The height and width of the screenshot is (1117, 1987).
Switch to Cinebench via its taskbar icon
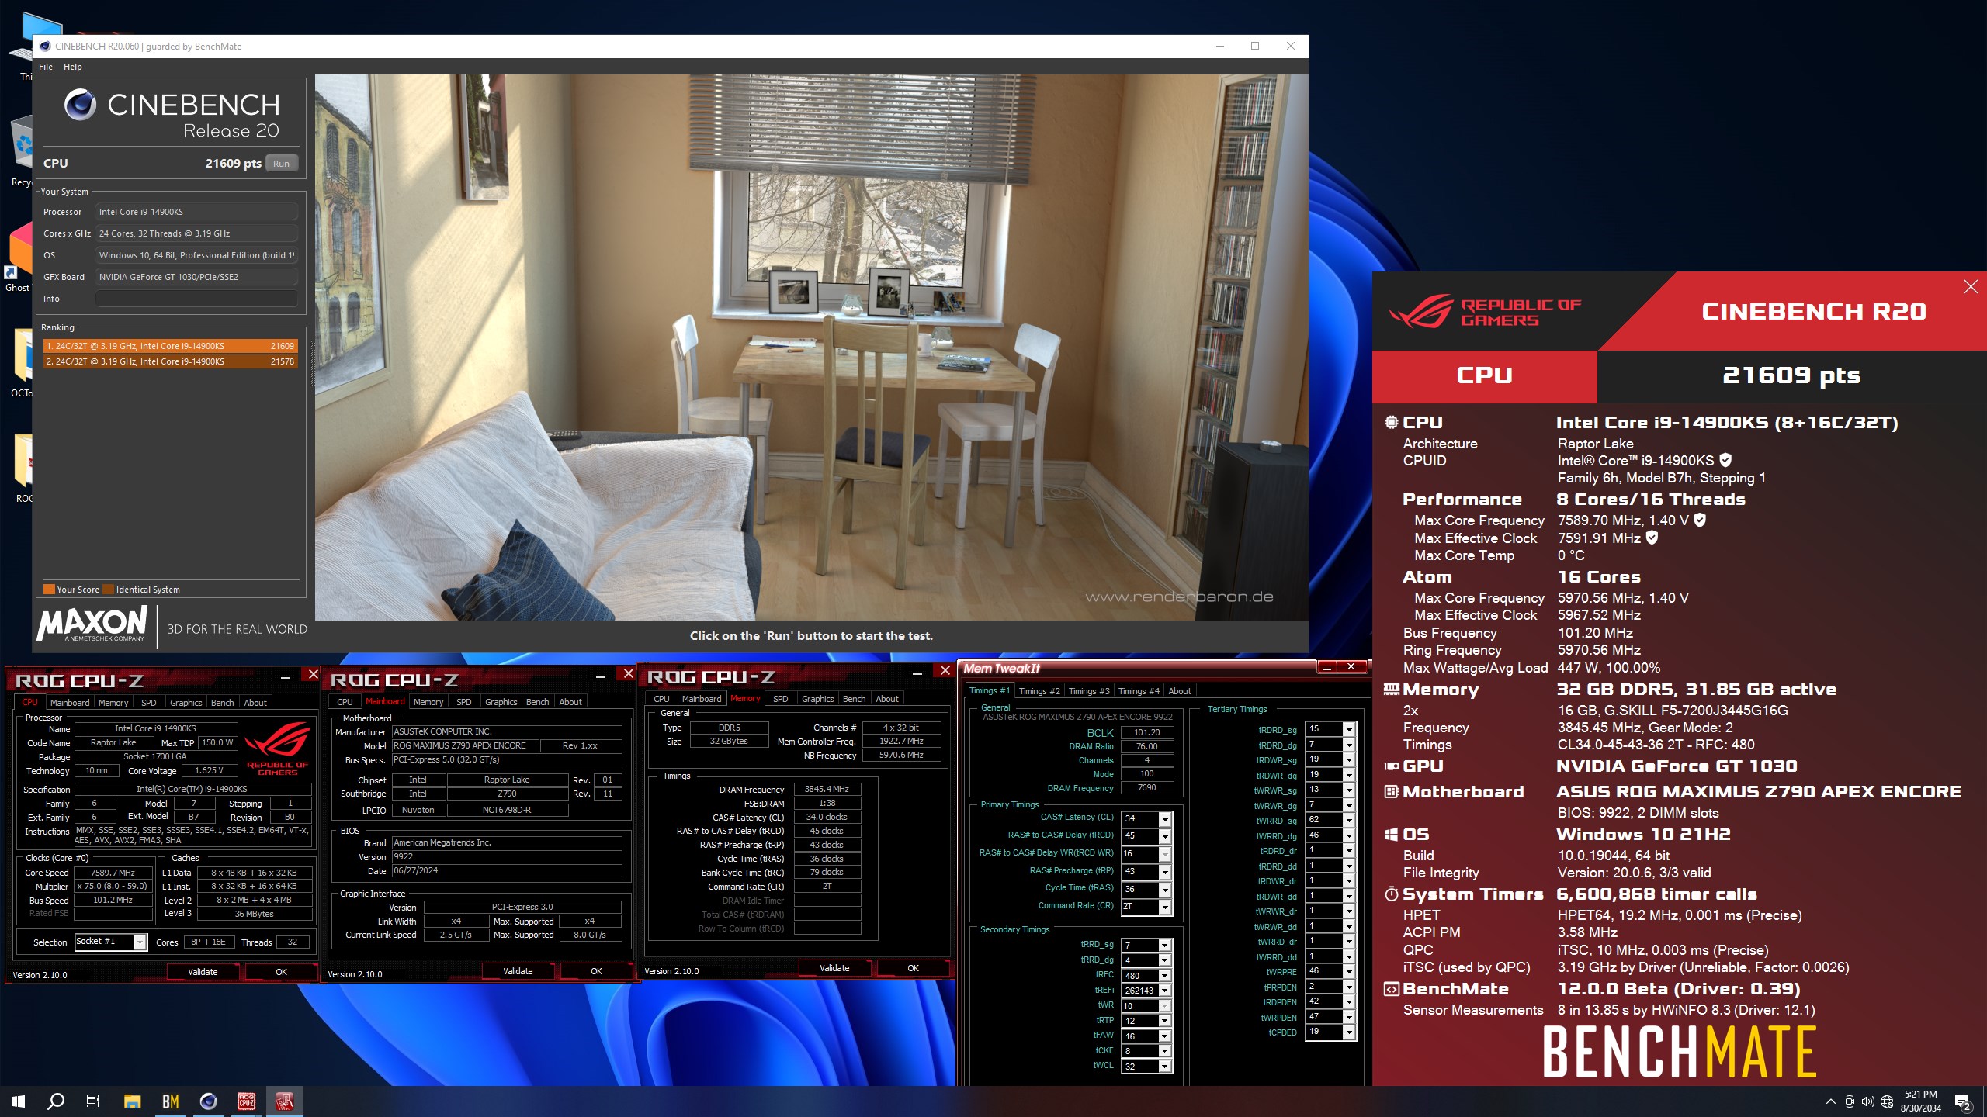click(x=208, y=1101)
